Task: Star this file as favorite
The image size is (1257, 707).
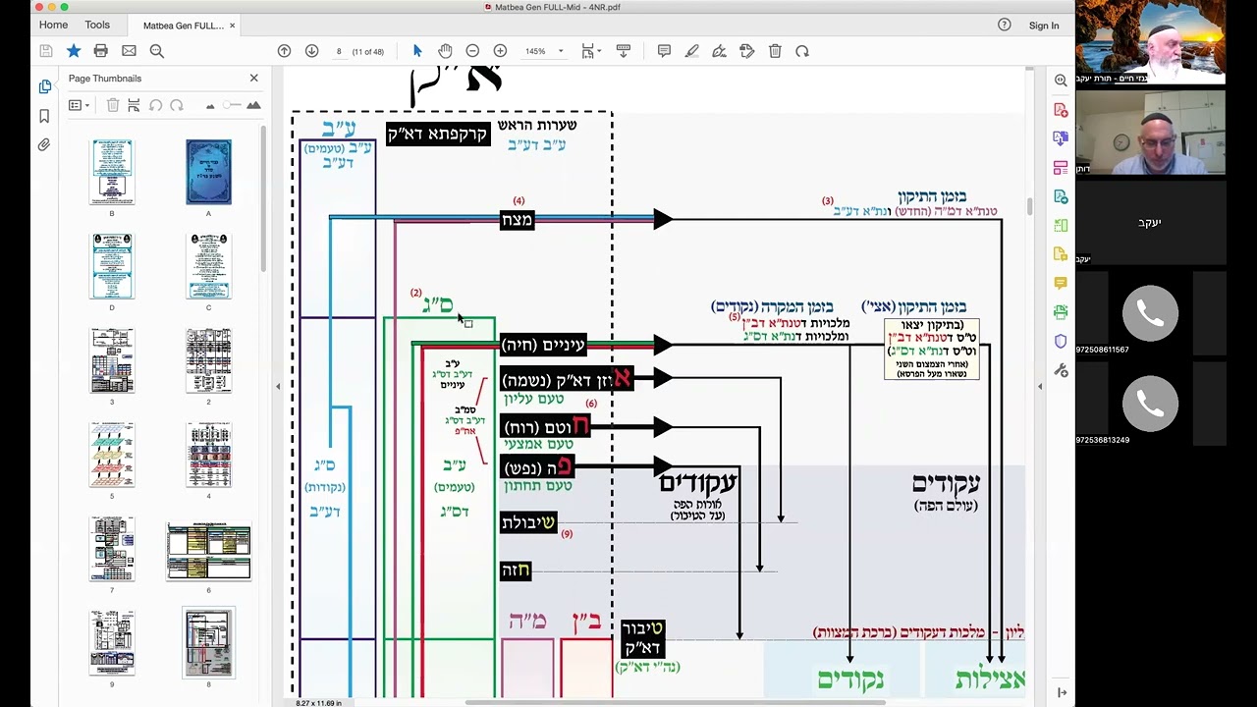Action: point(74,51)
